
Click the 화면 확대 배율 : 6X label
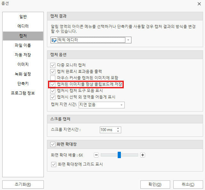(x=67, y=155)
